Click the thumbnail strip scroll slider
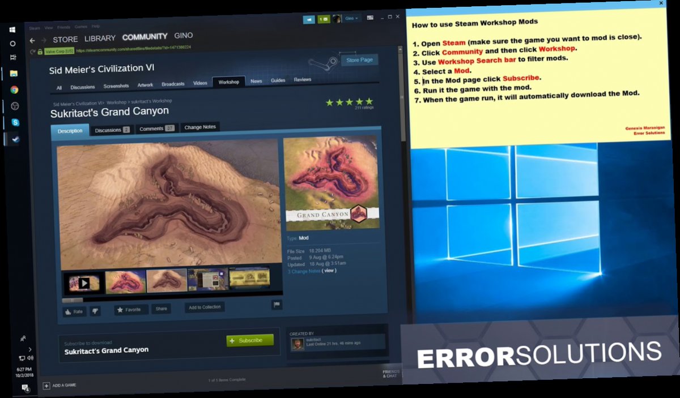The height and width of the screenshot is (398, 680). point(73,300)
